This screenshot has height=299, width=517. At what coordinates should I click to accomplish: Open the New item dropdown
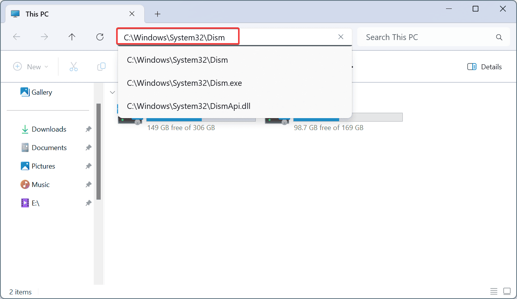(31, 67)
